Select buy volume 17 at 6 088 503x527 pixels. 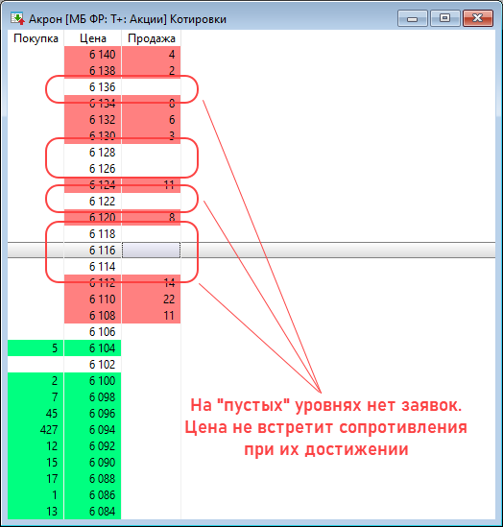pos(36,479)
